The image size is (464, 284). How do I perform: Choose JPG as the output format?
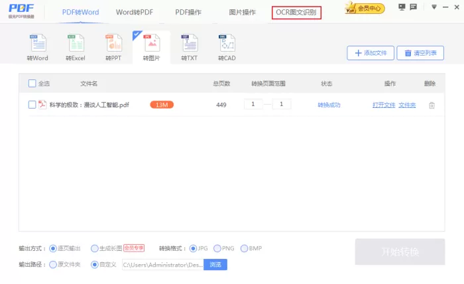(193, 248)
